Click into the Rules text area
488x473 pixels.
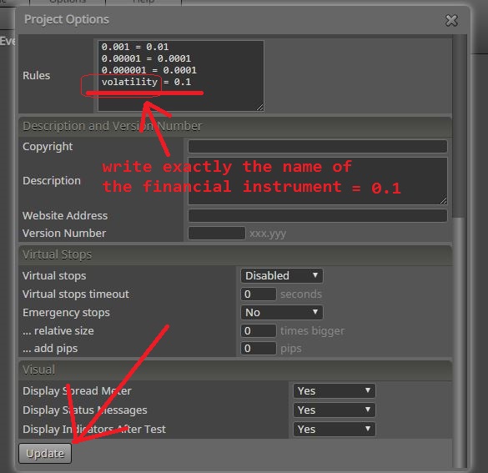(x=181, y=76)
